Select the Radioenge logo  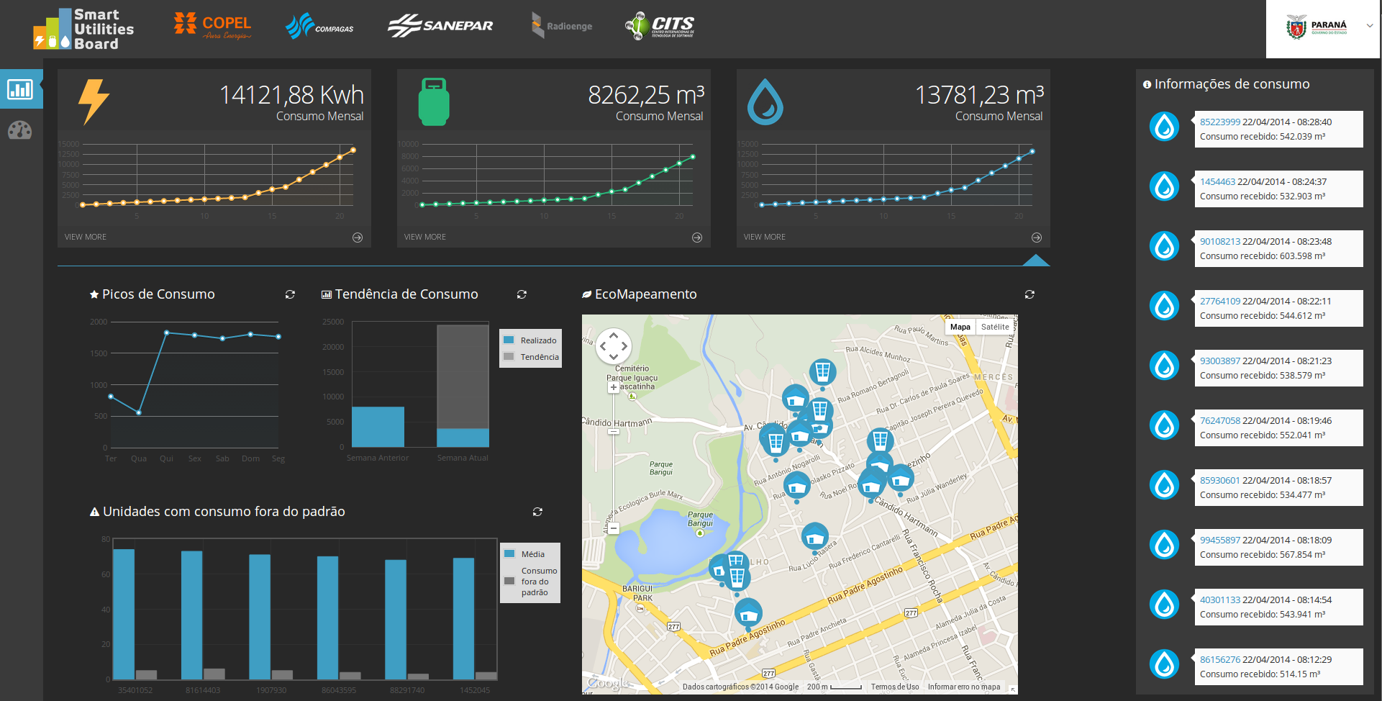tap(562, 26)
